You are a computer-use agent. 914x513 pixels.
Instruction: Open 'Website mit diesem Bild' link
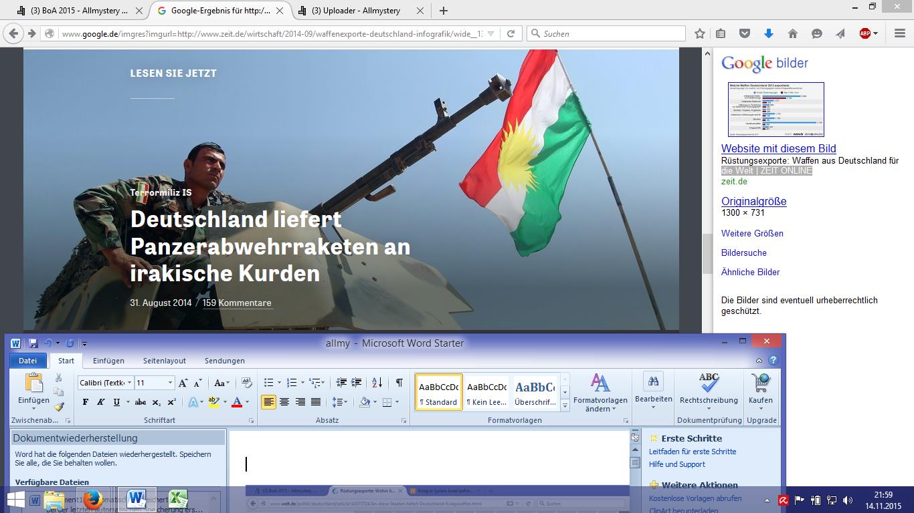(x=779, y=148)
